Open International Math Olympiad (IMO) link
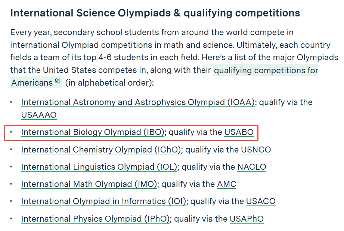This screenshot has width=344, height=231. click(x=89, y=184)
